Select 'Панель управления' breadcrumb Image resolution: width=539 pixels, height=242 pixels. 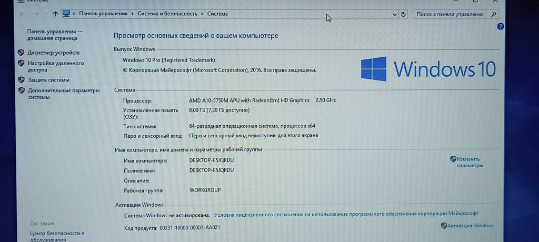(x=103, y=14)
